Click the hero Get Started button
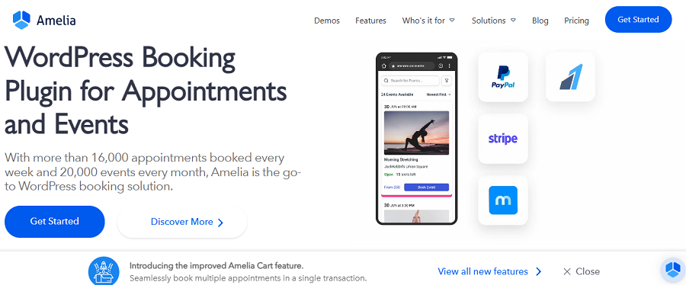This screenshot has height=285, width=686. click(55, 222)
